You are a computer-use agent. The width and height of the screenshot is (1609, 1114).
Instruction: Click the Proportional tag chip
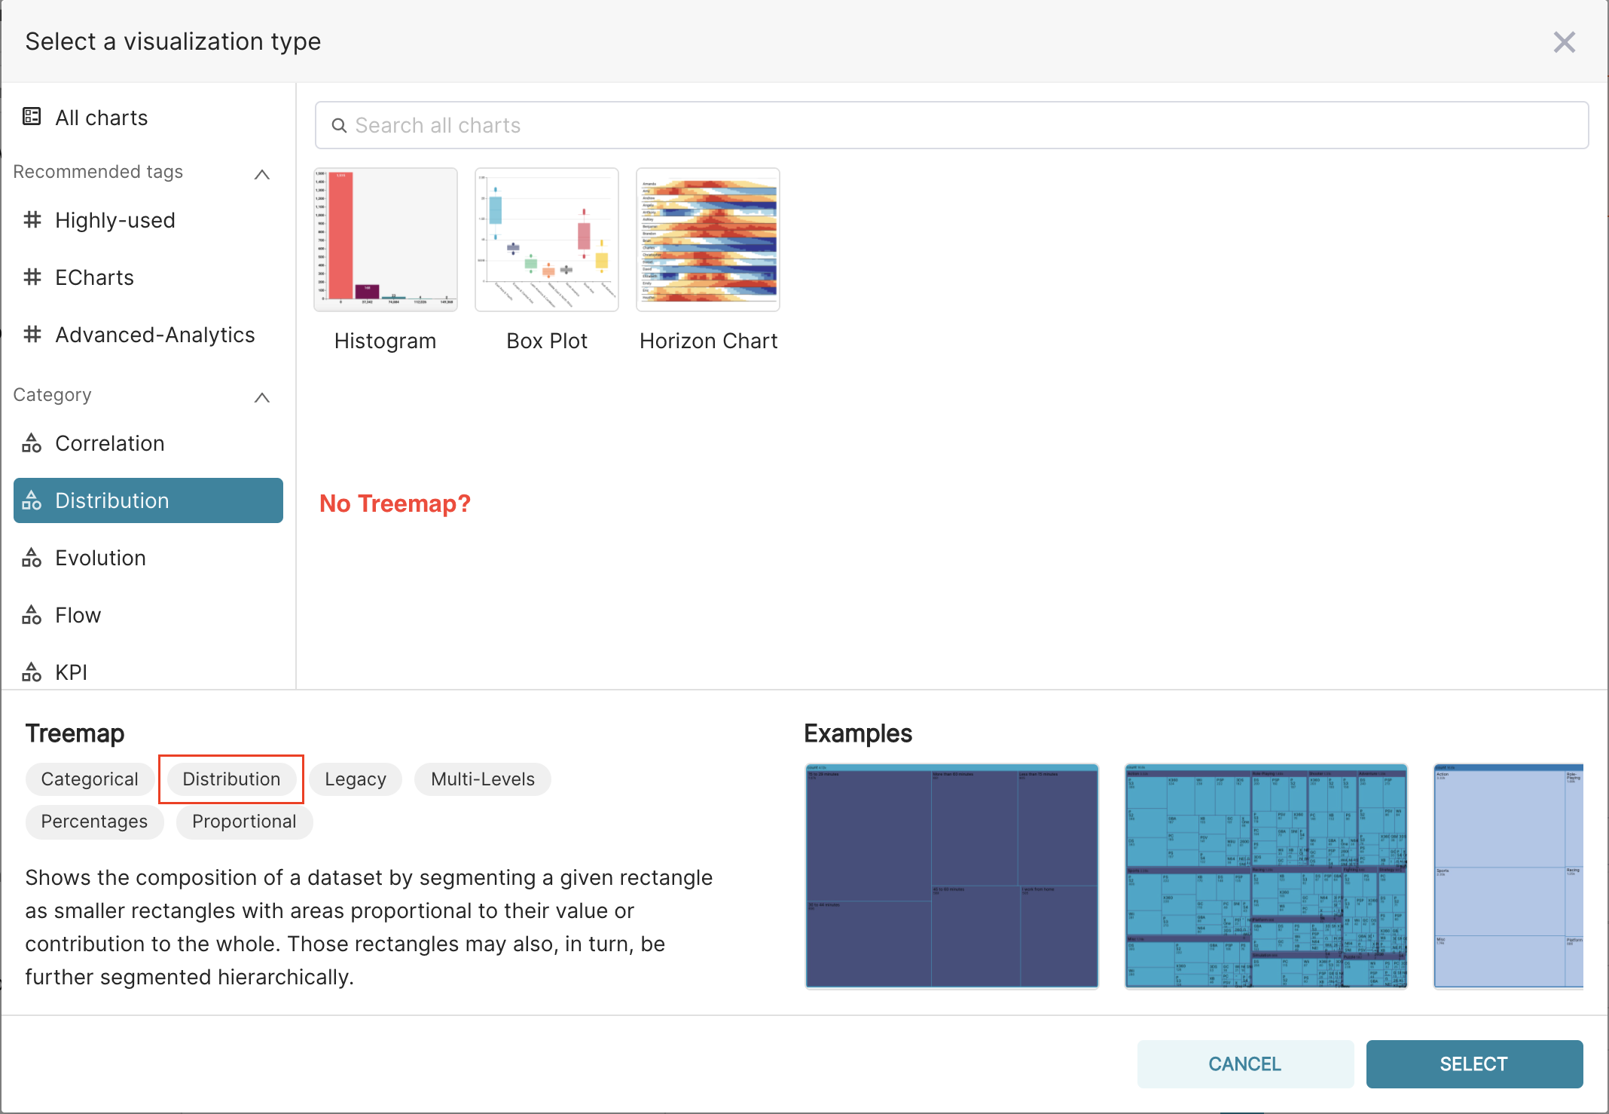tap(244, 821)
